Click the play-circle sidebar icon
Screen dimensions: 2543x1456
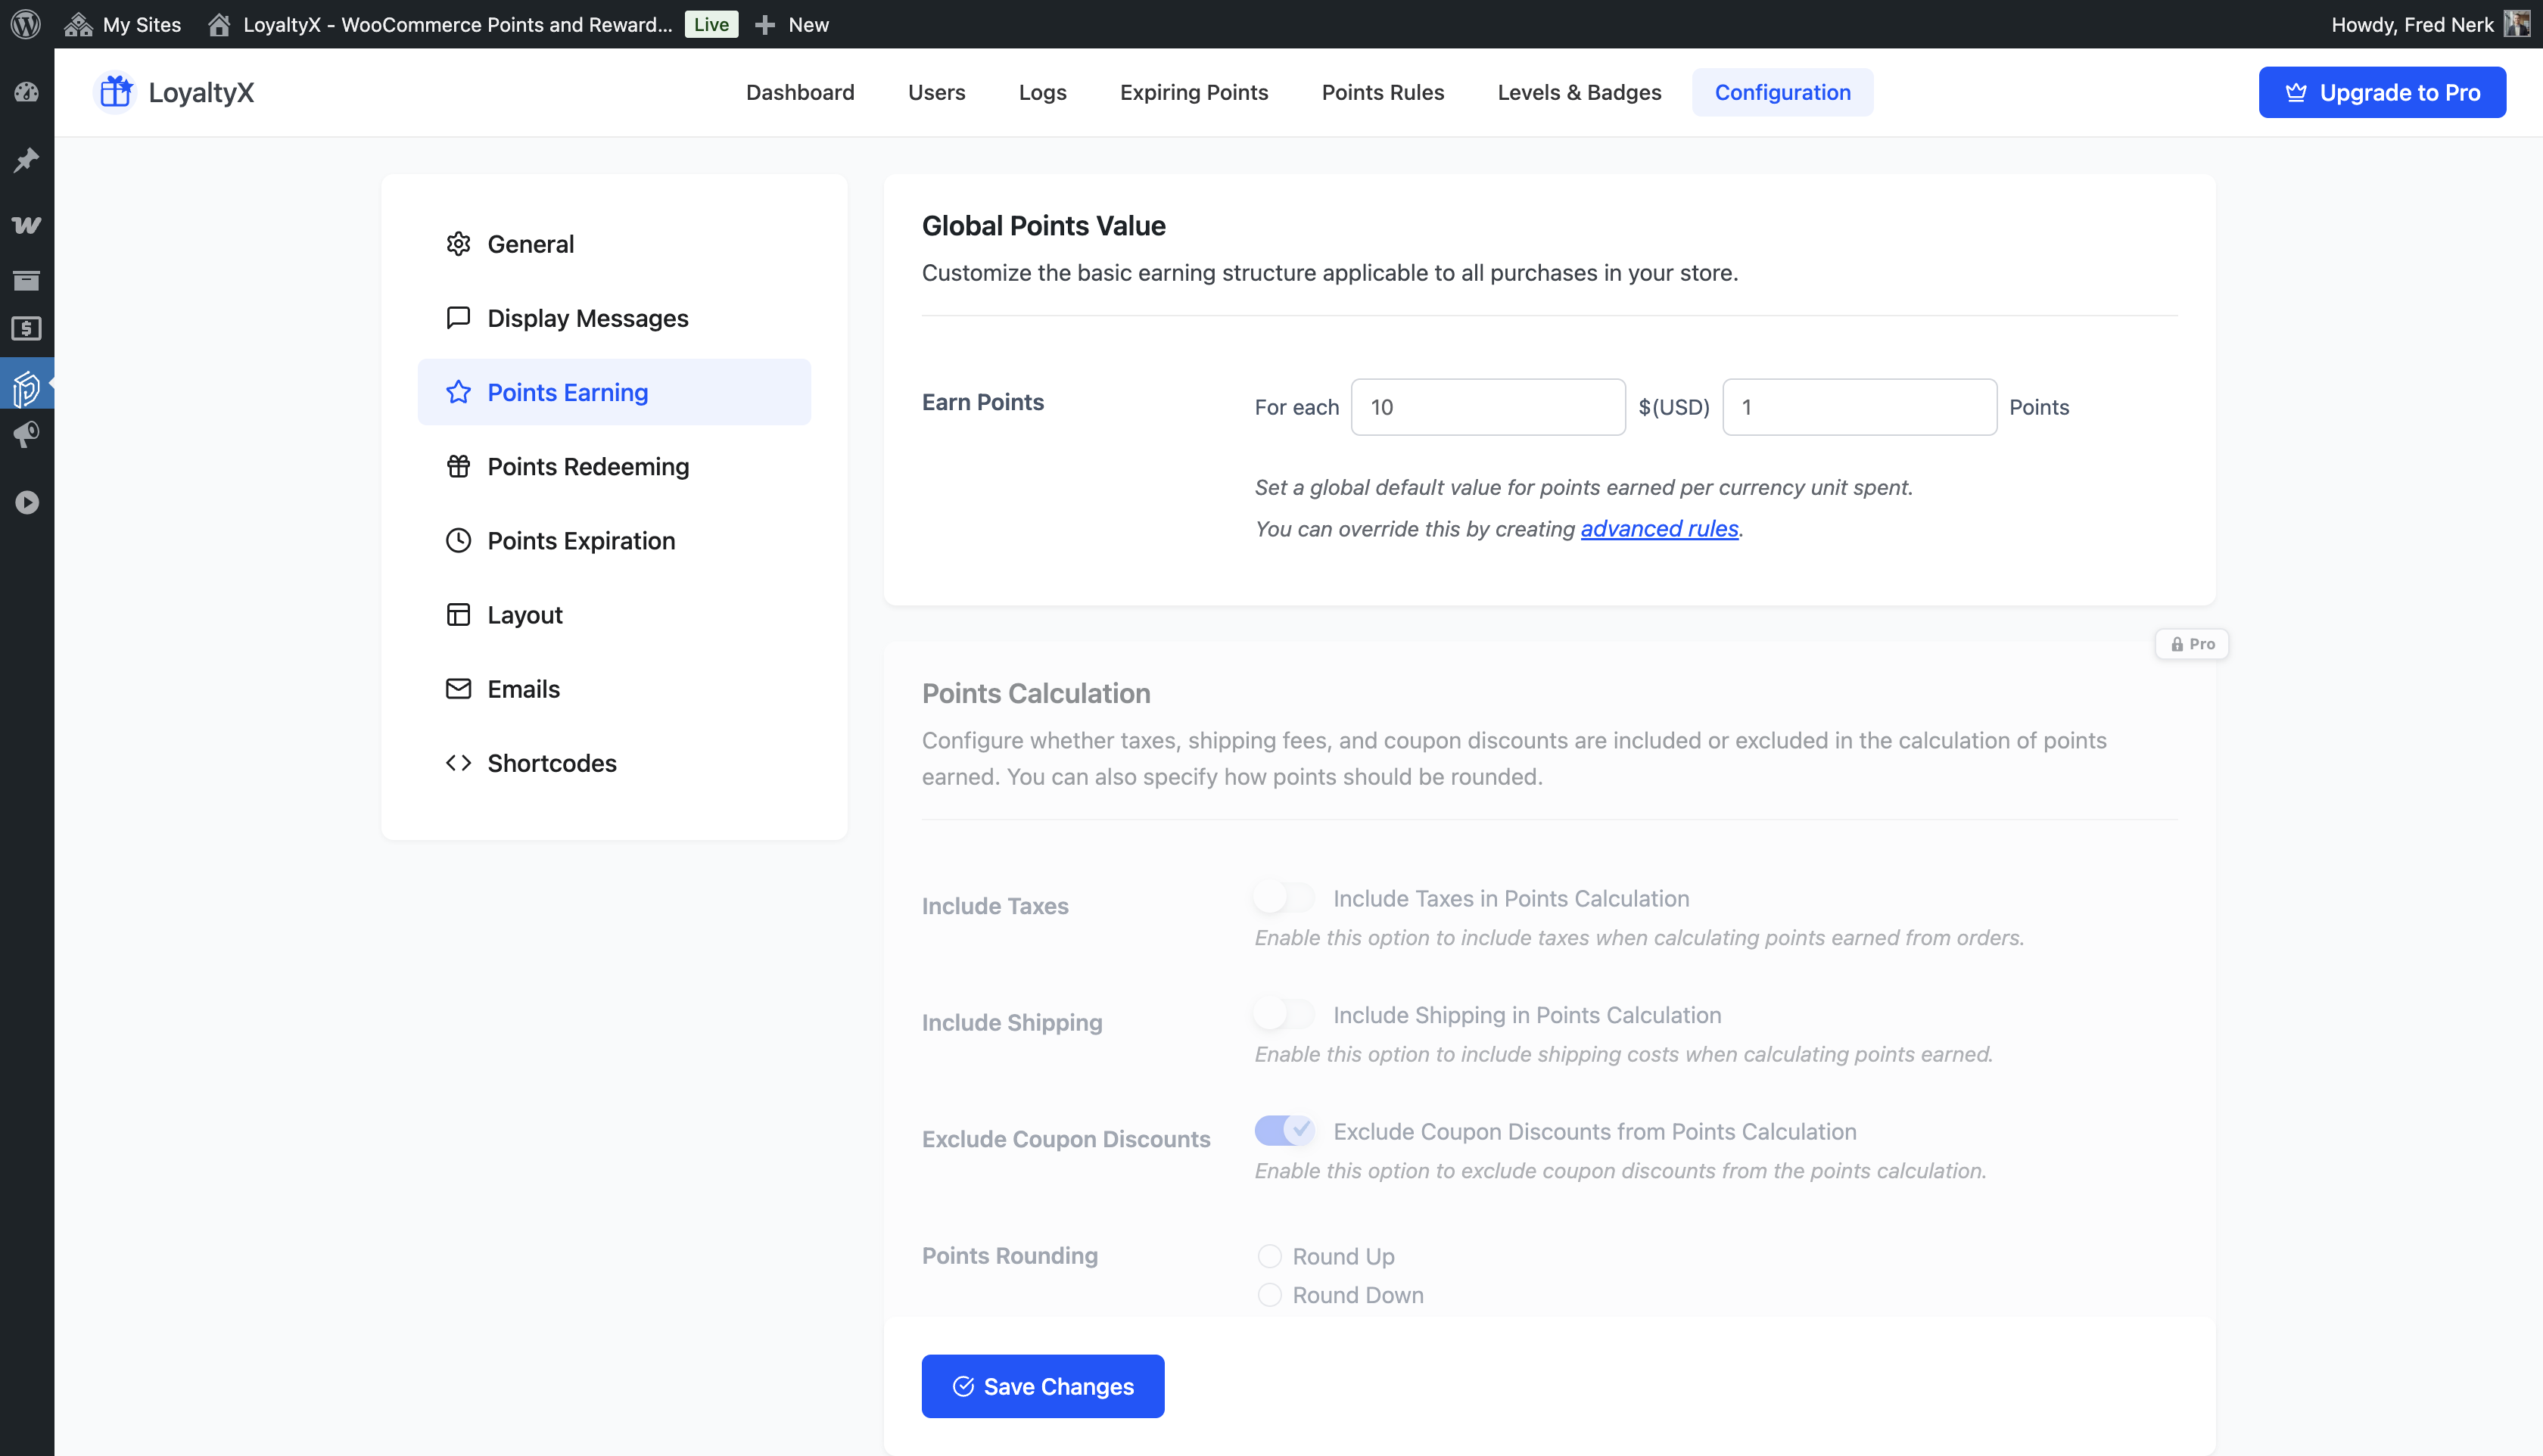(26, 502)
